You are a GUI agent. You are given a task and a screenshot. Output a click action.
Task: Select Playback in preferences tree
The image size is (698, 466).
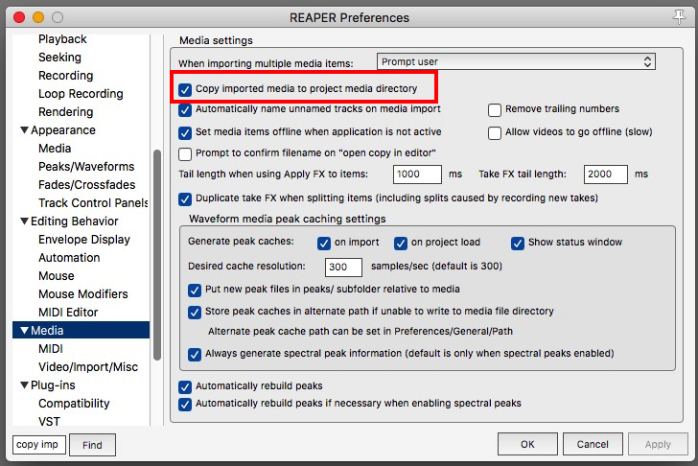coord(62,39)
